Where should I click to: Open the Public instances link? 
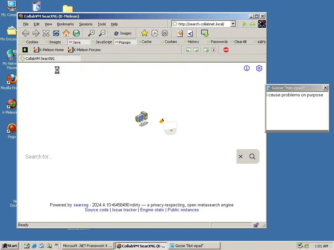pos(183,210)
